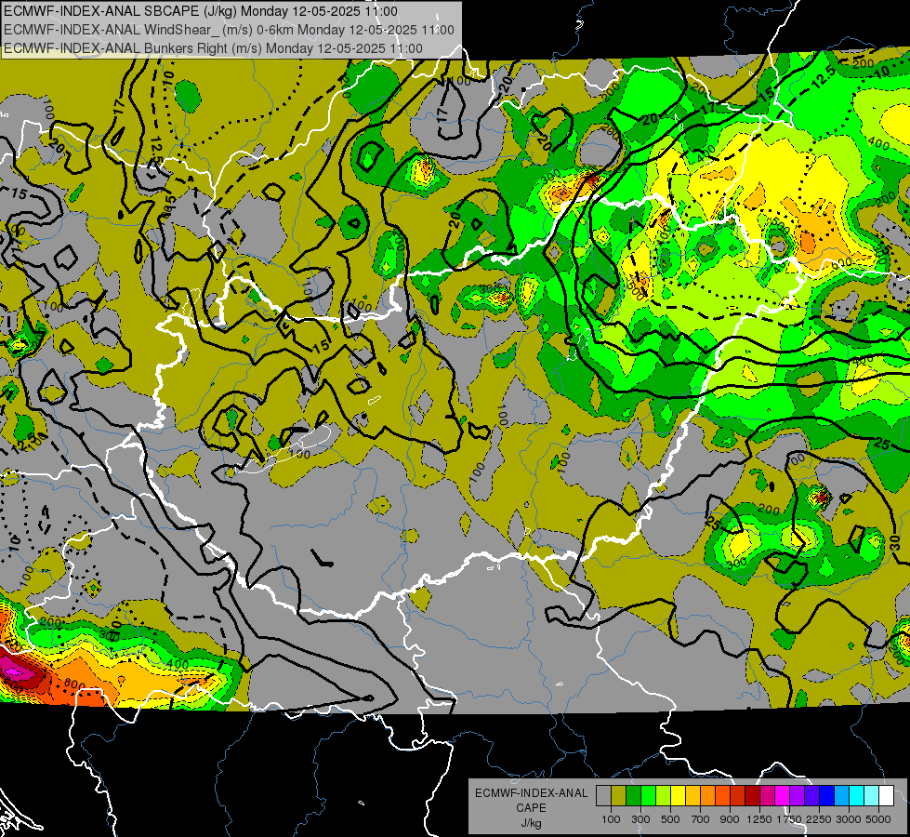
Task: Click the 800 CAPE contour label
Action: coord(75,684)
